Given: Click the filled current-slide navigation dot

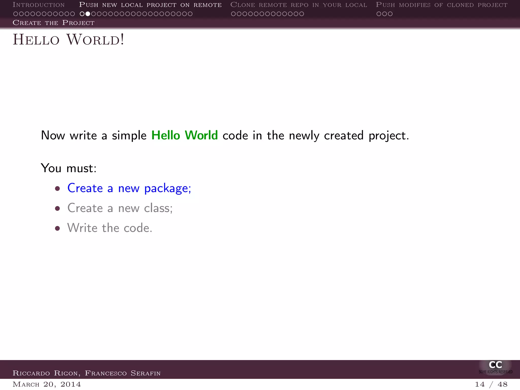Looking at the screenshot, I should [x=88, y=14].
